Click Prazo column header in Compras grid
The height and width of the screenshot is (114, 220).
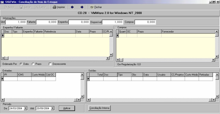pyautogui.click(x=149, y=32)
